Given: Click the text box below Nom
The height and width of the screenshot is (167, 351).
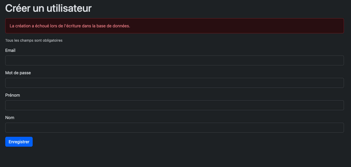Looking at the screenshot, I should [x=174, y=128].
